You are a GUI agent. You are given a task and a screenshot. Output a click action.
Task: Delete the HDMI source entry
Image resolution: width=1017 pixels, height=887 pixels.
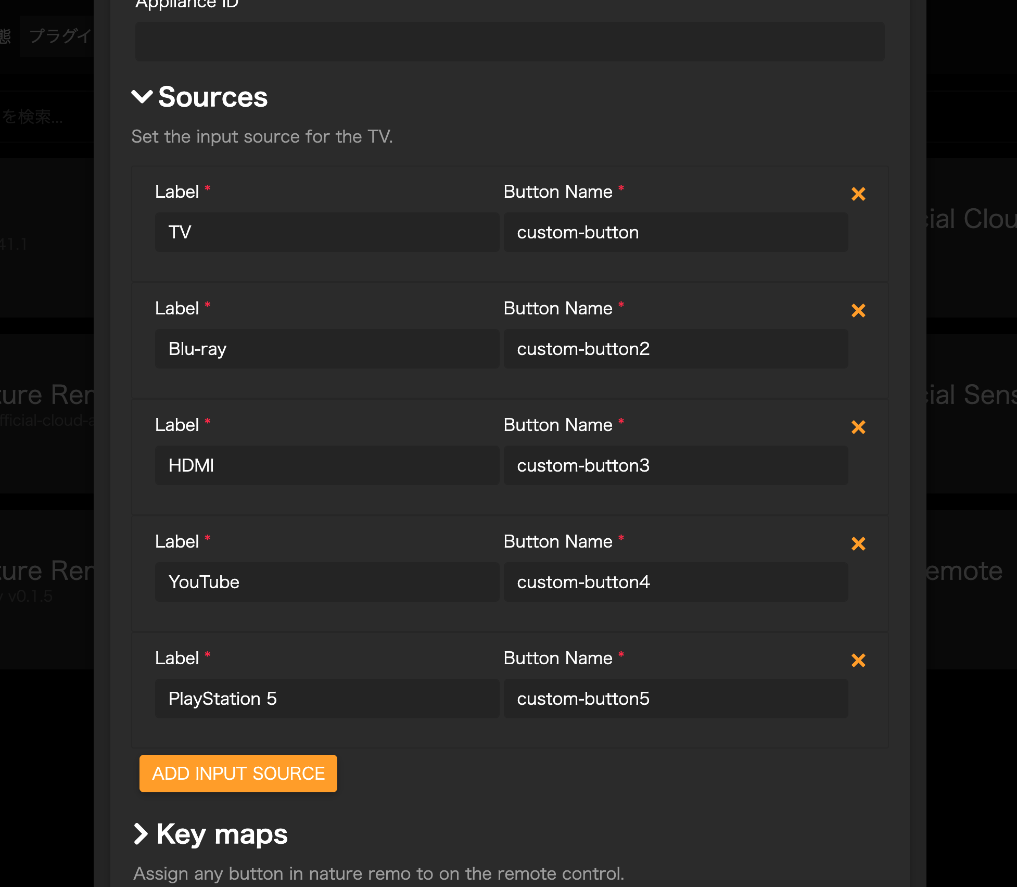pos(858,427)
